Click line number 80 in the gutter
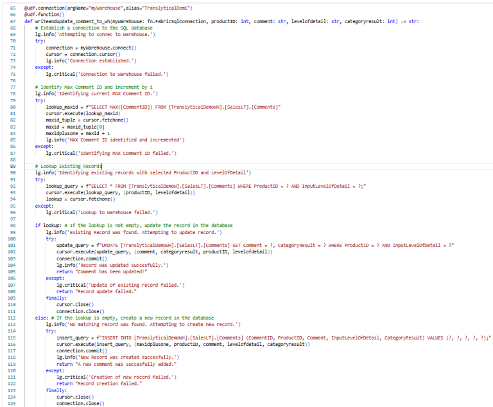Screen dimensions: 493x407 pos(13,107)
